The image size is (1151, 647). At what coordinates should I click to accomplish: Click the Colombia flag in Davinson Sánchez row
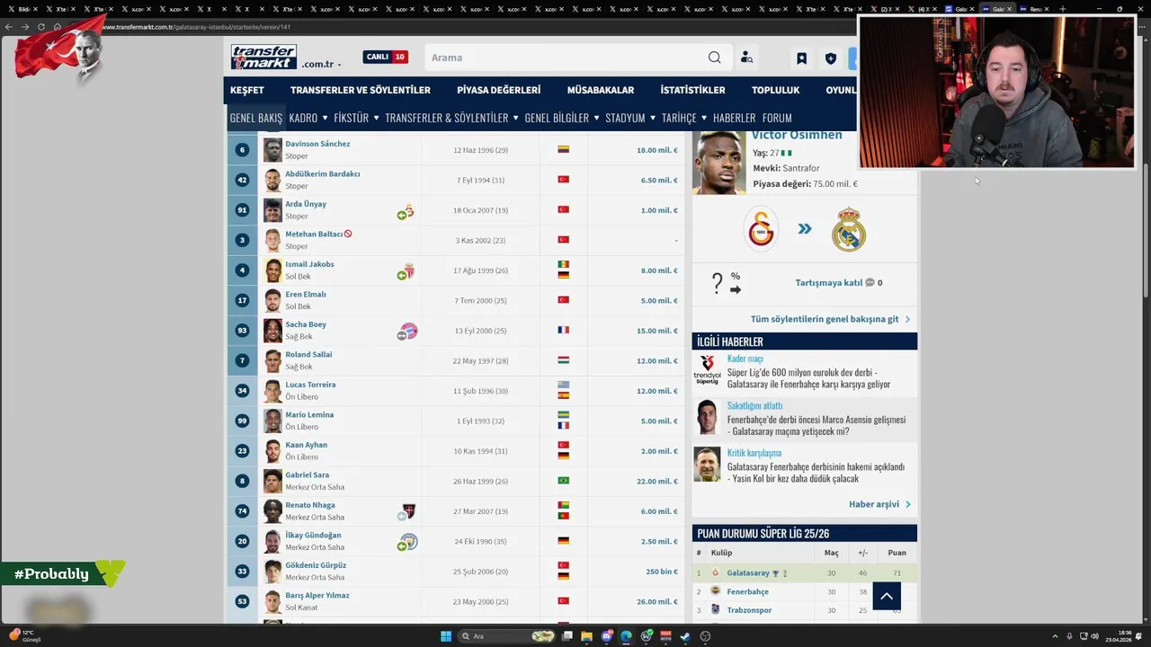click(563, 149)
